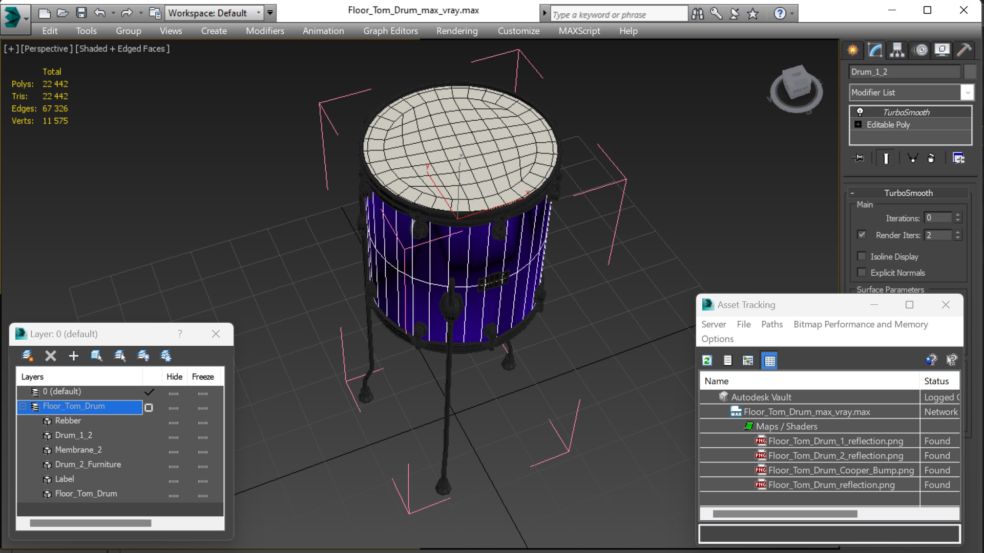Viewport: 984px width, 553px height.
Task: Increase Render Iters spinner value
Action: click(x=957, y=232)
